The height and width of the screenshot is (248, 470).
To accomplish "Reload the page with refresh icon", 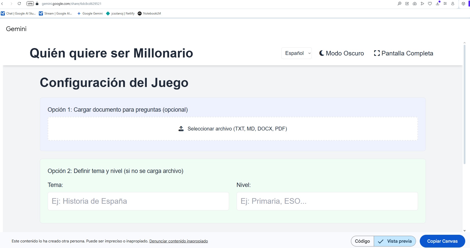I will (19, 4).
